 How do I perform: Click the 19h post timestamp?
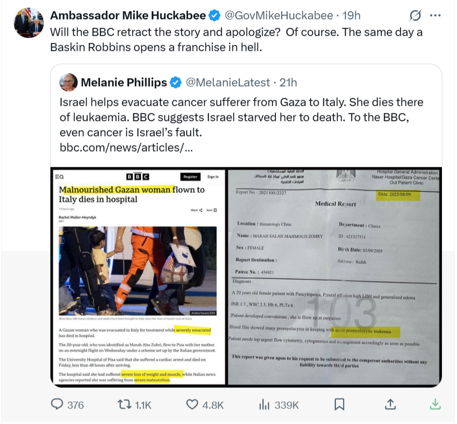351,16
